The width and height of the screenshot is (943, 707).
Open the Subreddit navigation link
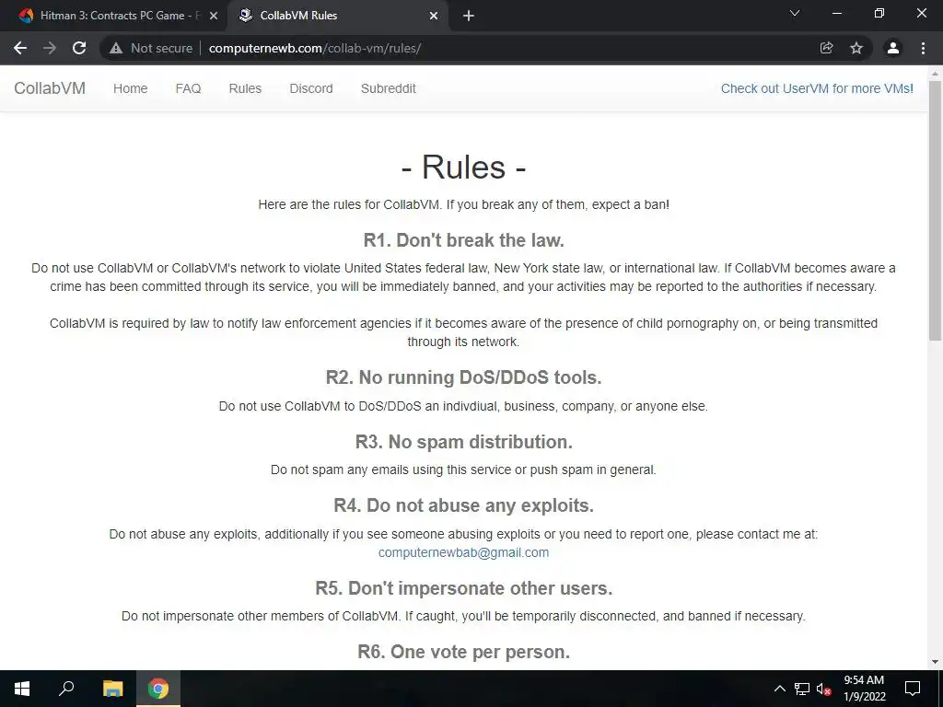[389, 88]
